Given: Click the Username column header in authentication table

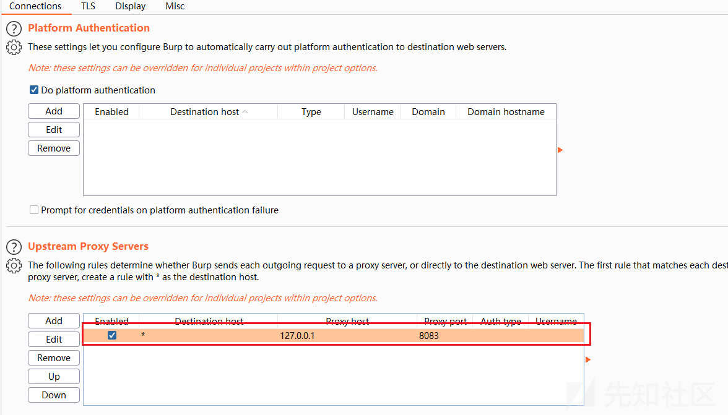Looking at the screenshot, I should pos(373,112).
